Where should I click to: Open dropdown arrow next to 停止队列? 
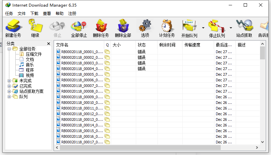coord(231,28)
